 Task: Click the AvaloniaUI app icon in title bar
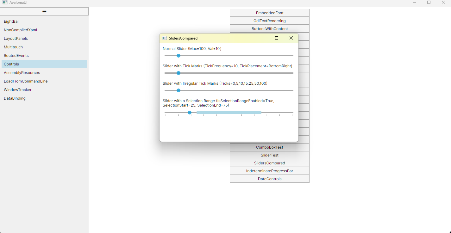coord(5,2)
